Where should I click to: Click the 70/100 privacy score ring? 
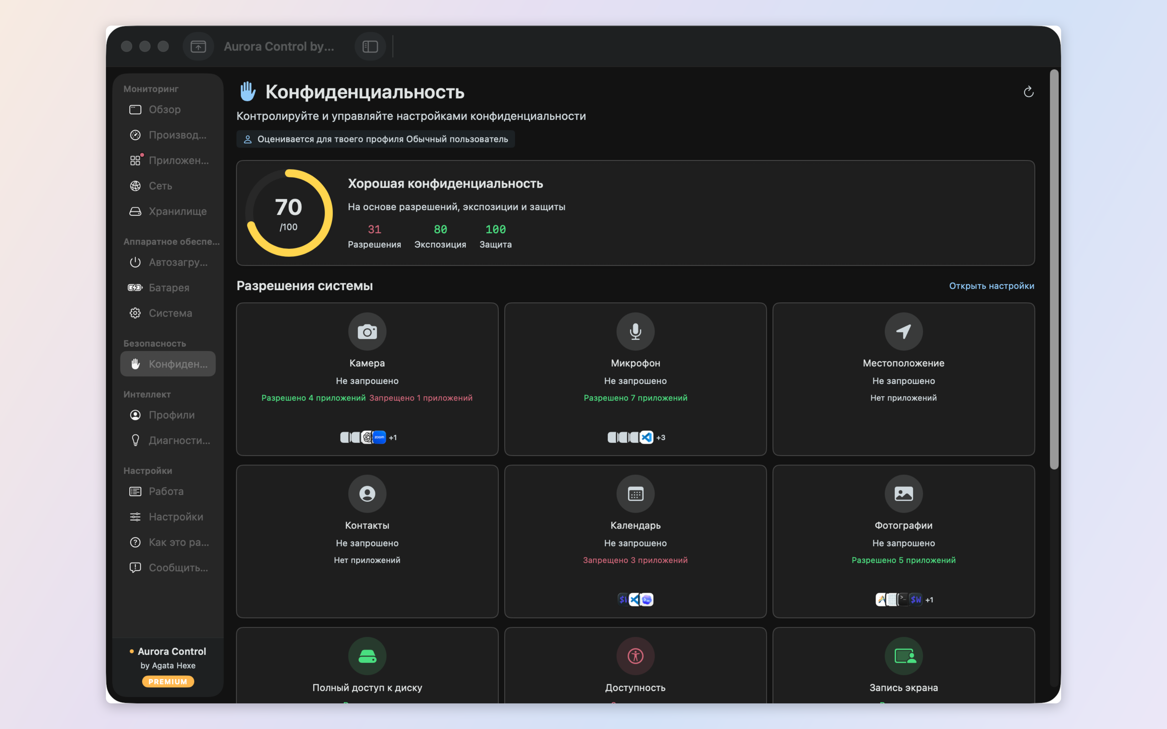[x=289, y=213]
